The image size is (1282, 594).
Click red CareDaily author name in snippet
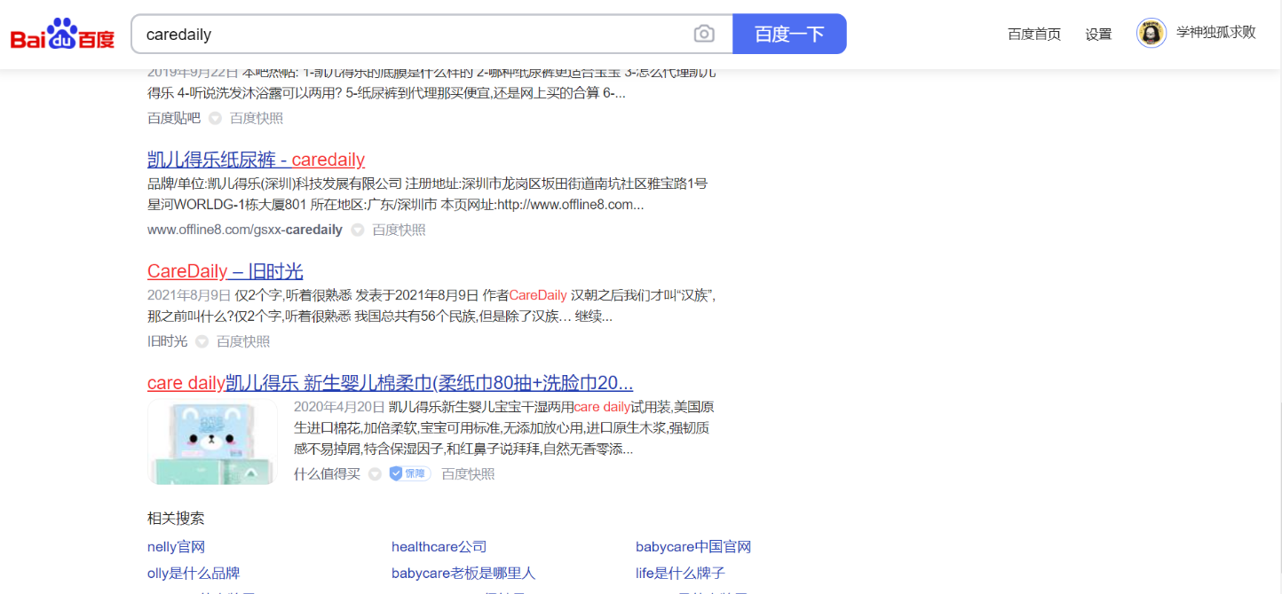coord(538,295)
